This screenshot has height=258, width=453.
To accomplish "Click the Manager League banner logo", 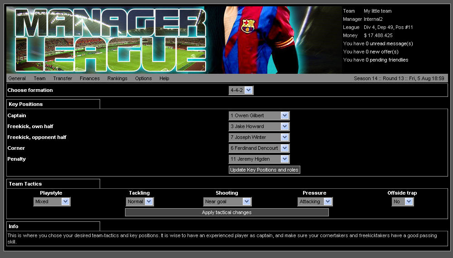I will tap(111, 40).
